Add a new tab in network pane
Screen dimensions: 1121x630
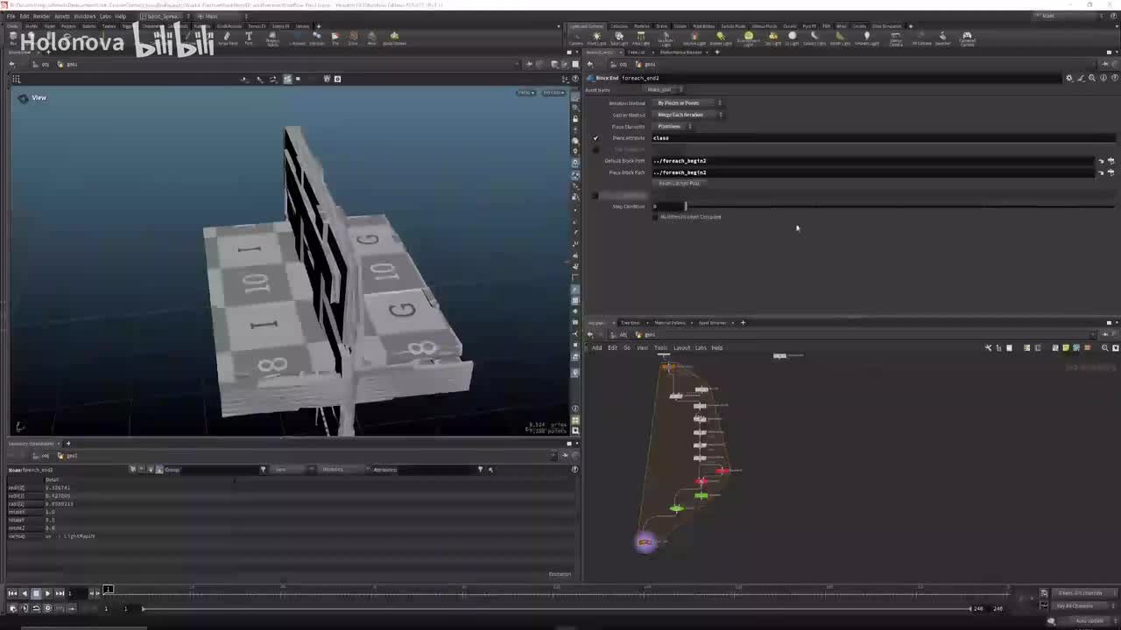point(743,323)
